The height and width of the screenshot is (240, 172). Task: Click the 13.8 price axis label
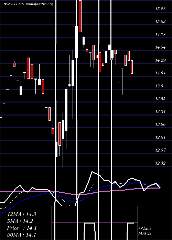pos(159,86)
